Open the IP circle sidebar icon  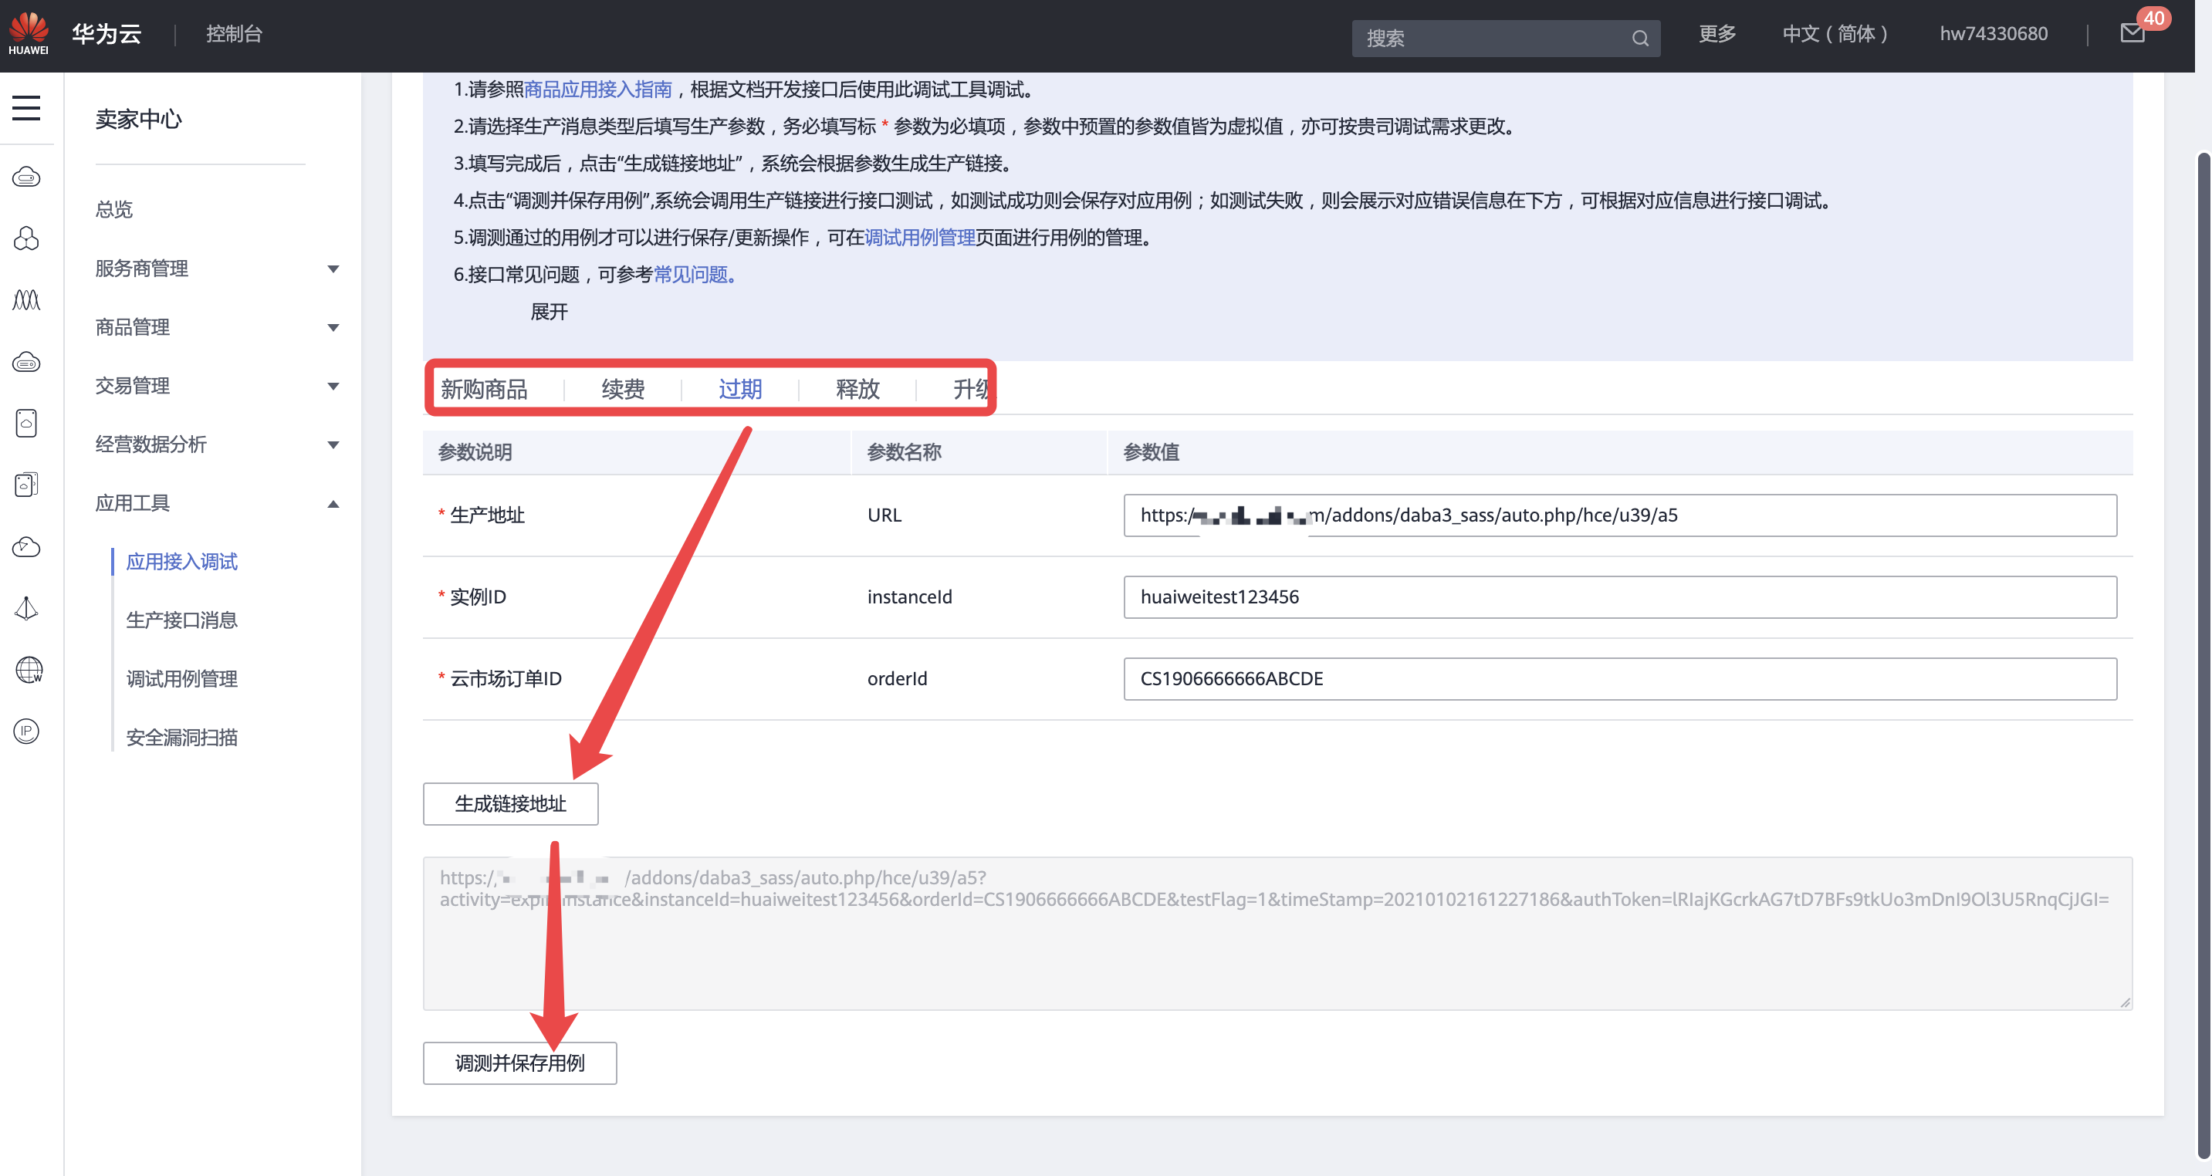(x=26, y=732)
